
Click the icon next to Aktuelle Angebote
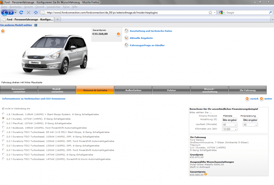tap(126, 38)
